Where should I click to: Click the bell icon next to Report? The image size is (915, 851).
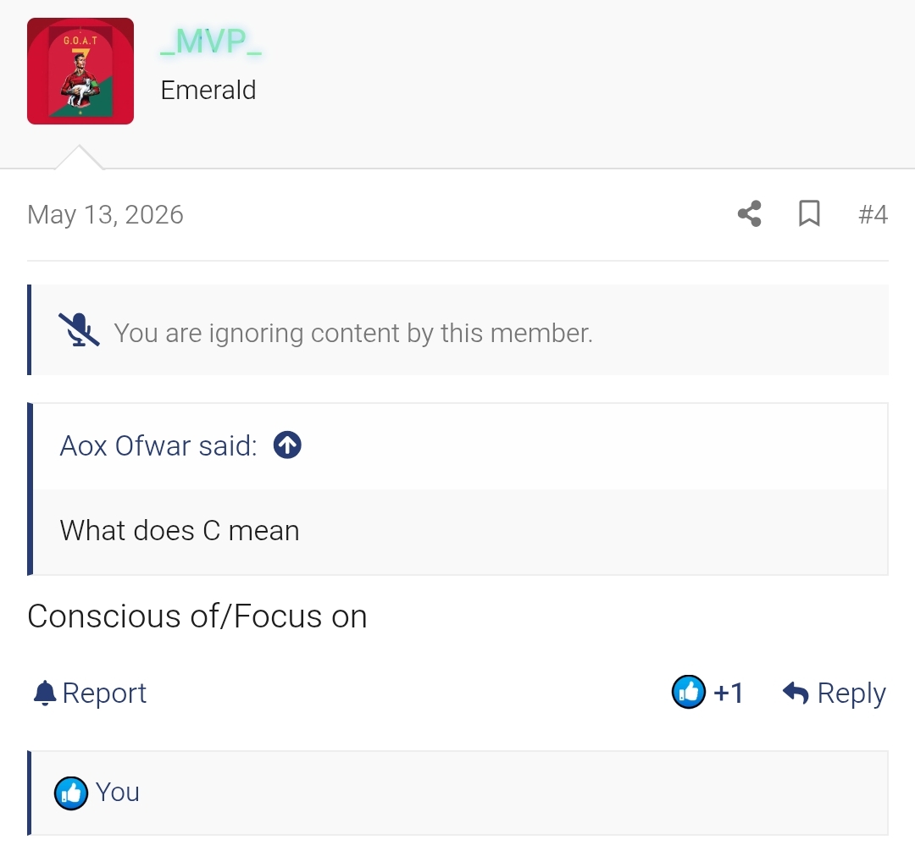[x=45, y=694]
